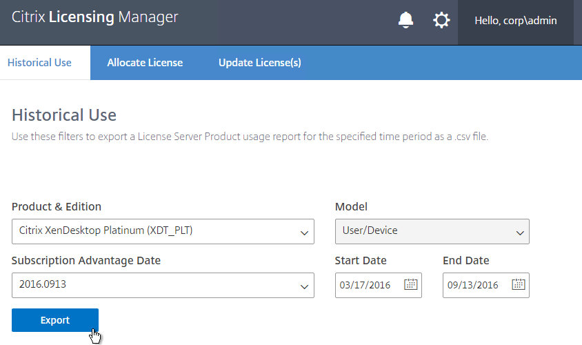Click the Citrix Licensing Manager title
Viewport: 582px width, 345px height.
(x=95, y=17)
